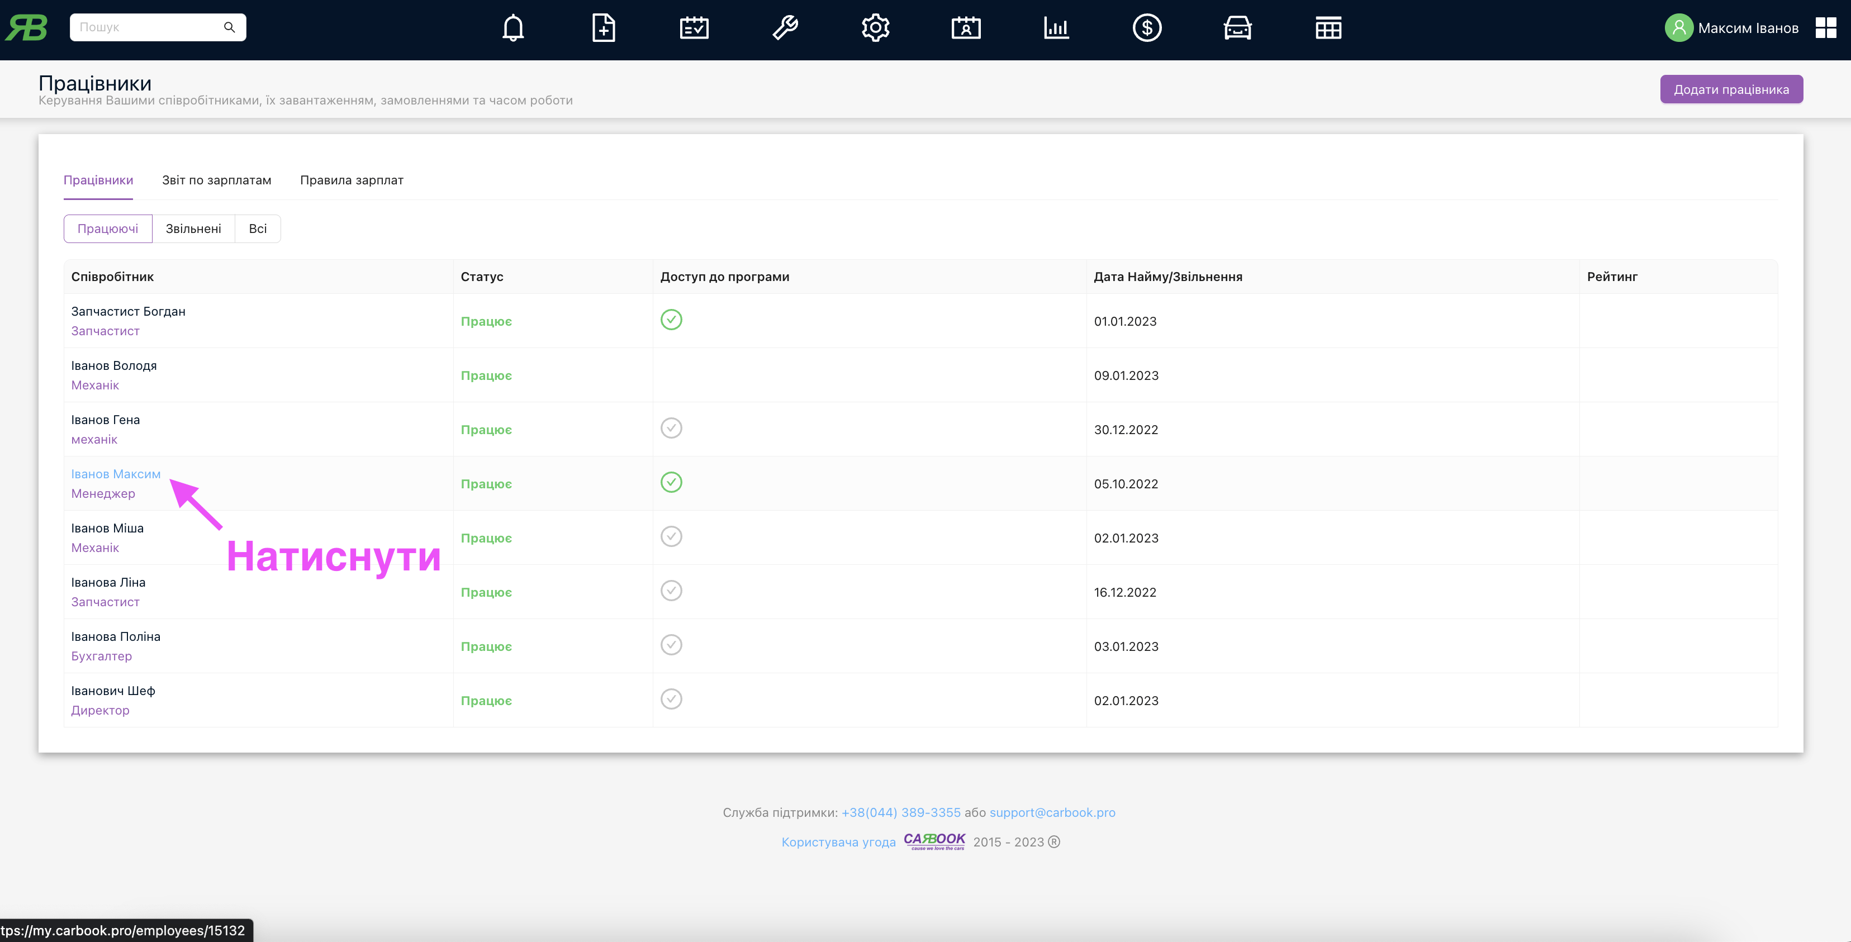This screenshot has width=1851, height=942.
Task: Open the apps grid menu icon
Action: (x=1825, y=28)
